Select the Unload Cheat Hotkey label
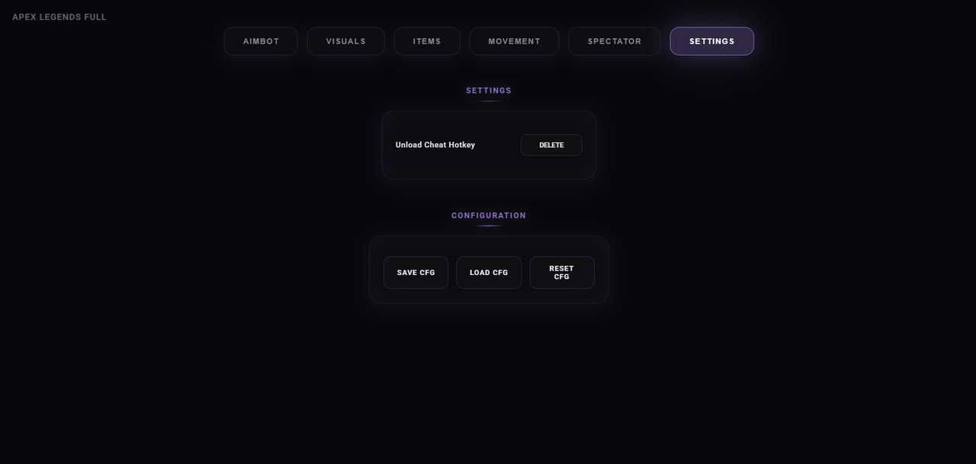Image resolution: width=976 pixels, height=464 pixels. [435, 145]
